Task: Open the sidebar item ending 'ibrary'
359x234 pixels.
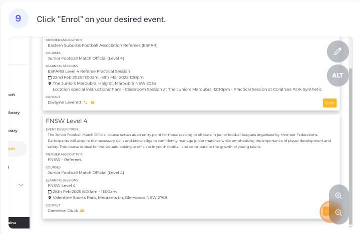Action: (x=14, y=112)
